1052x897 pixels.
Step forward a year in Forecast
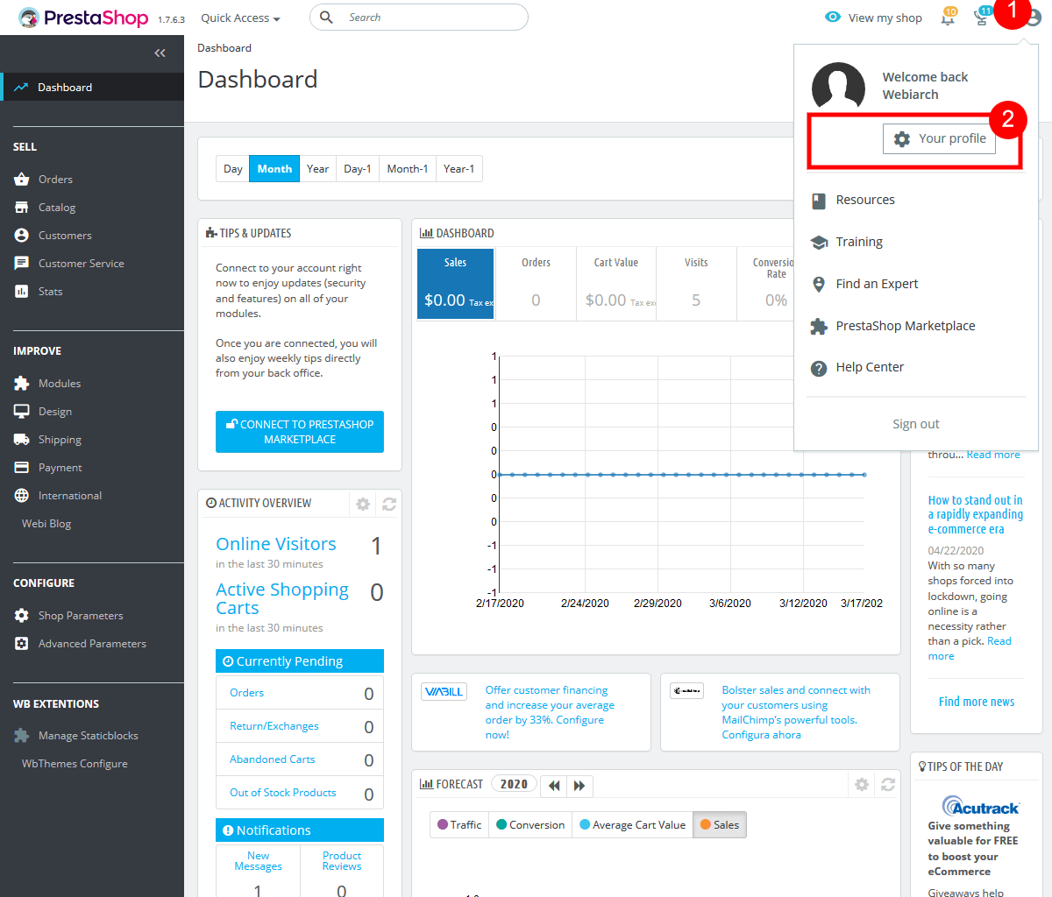pos(579,786)
